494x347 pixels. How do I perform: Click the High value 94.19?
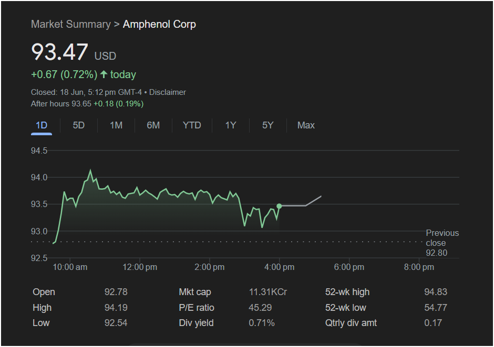(116, 307)
